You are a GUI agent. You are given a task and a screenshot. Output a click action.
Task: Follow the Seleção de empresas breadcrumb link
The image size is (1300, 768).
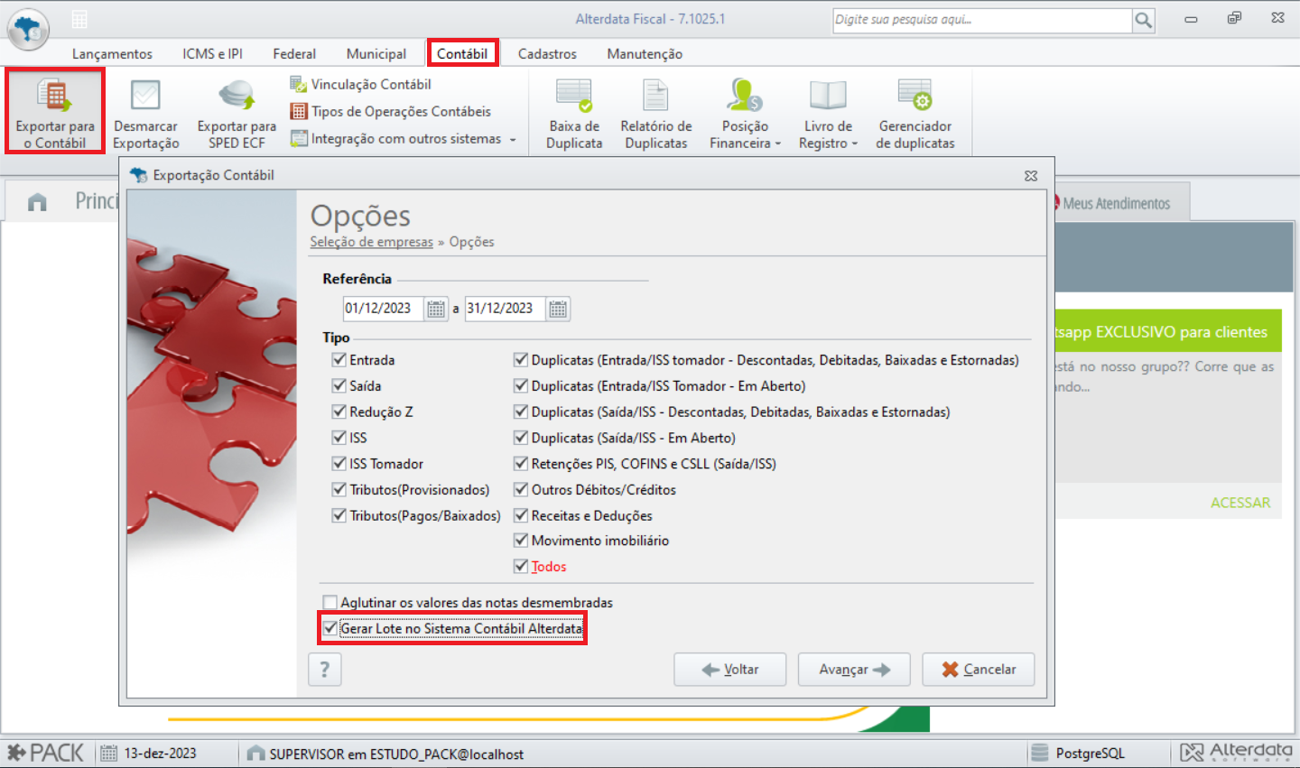pos(371,242)
